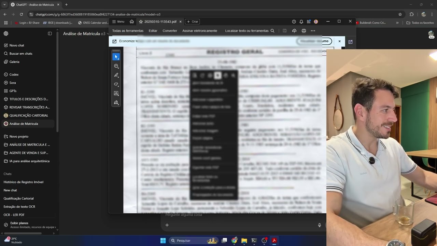Image resolution: width=437 pixels, height=246 pixels.
Task: Save the PDF with the disk icon
Action: coord(285,31)
